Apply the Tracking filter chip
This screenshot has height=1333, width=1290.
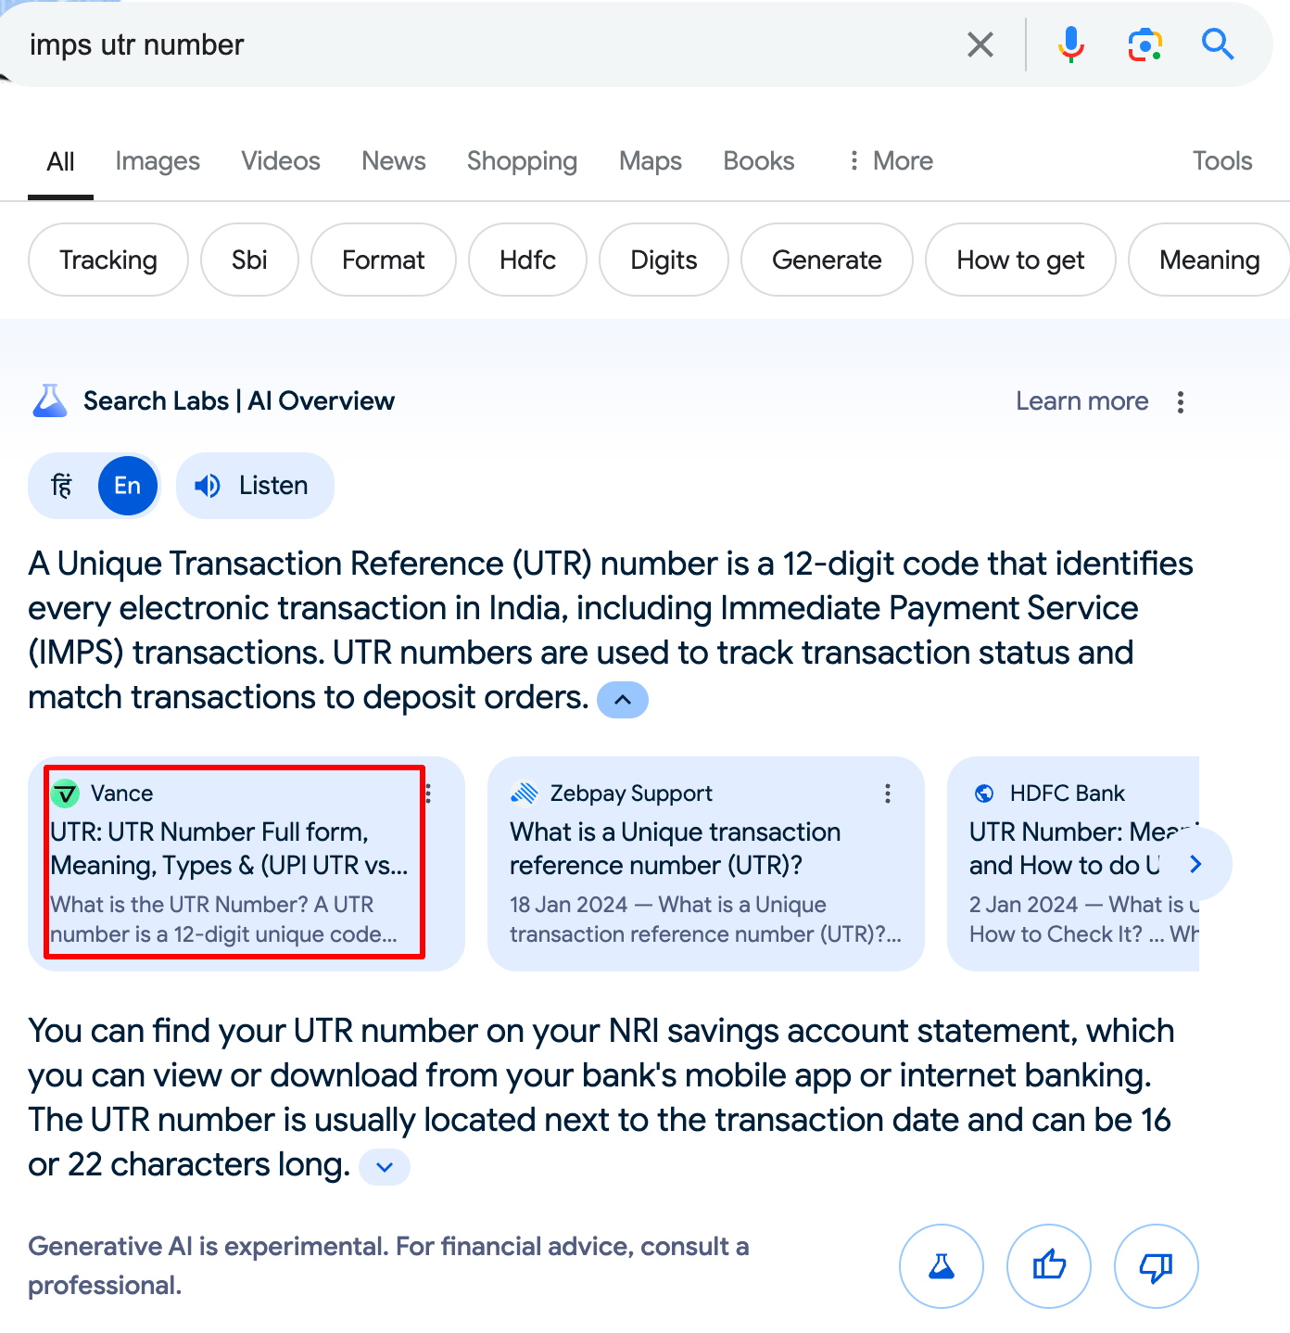(x=108, y=260)
